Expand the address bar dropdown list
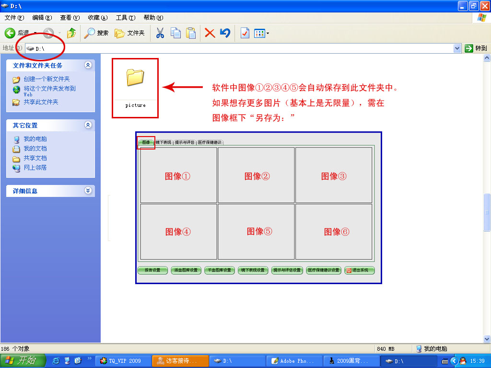Viewport: 491px width, 368px height. [457, 48]
